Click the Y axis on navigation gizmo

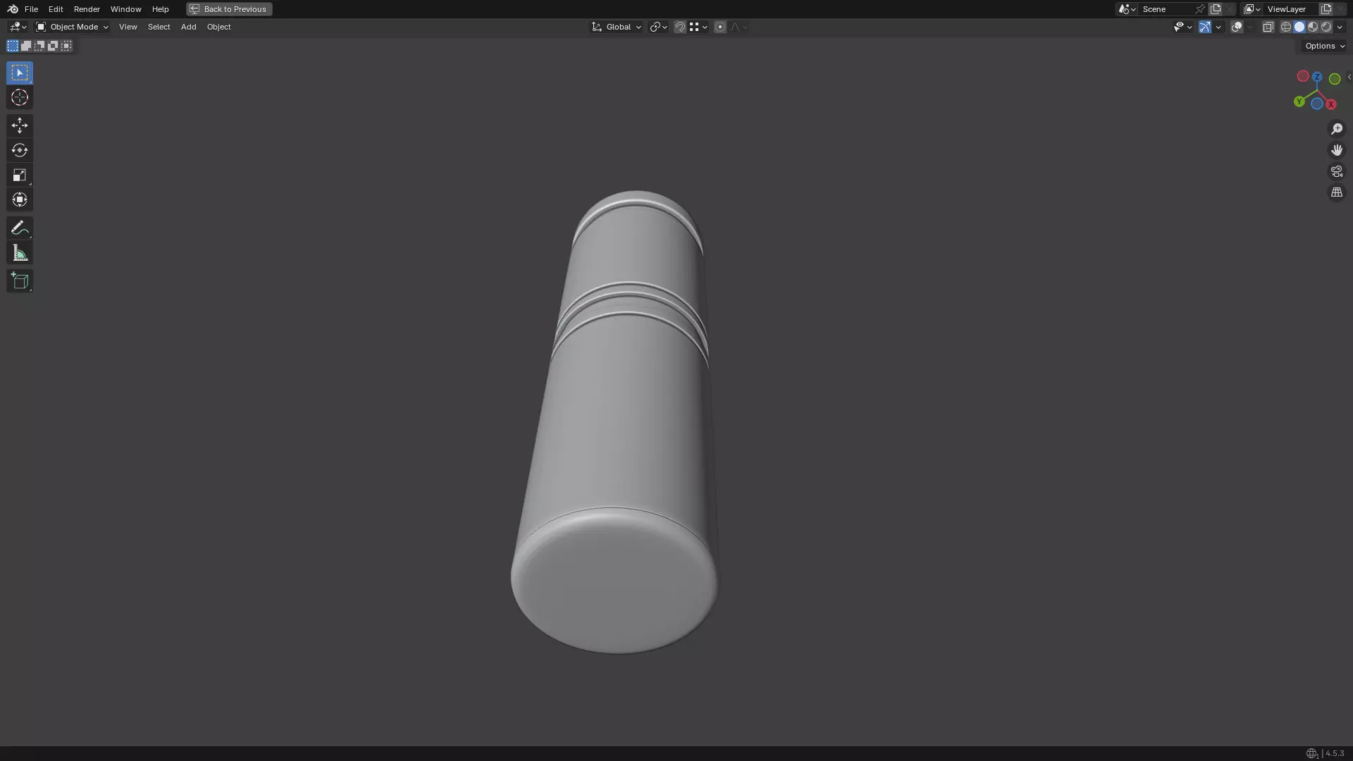pyautogui.click(x=1299, y=101)
